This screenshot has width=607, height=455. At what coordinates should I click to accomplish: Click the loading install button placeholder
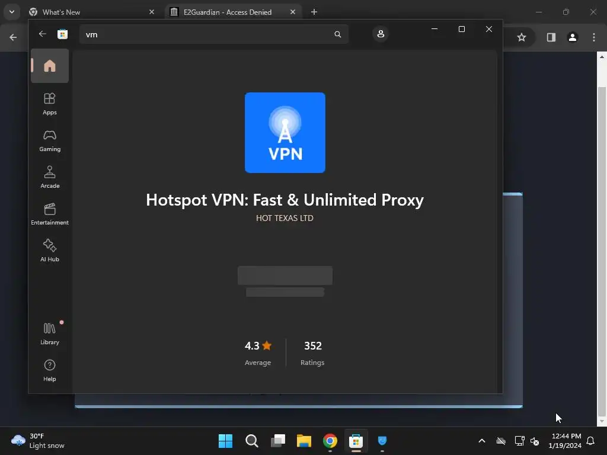(x=285, y=275)
